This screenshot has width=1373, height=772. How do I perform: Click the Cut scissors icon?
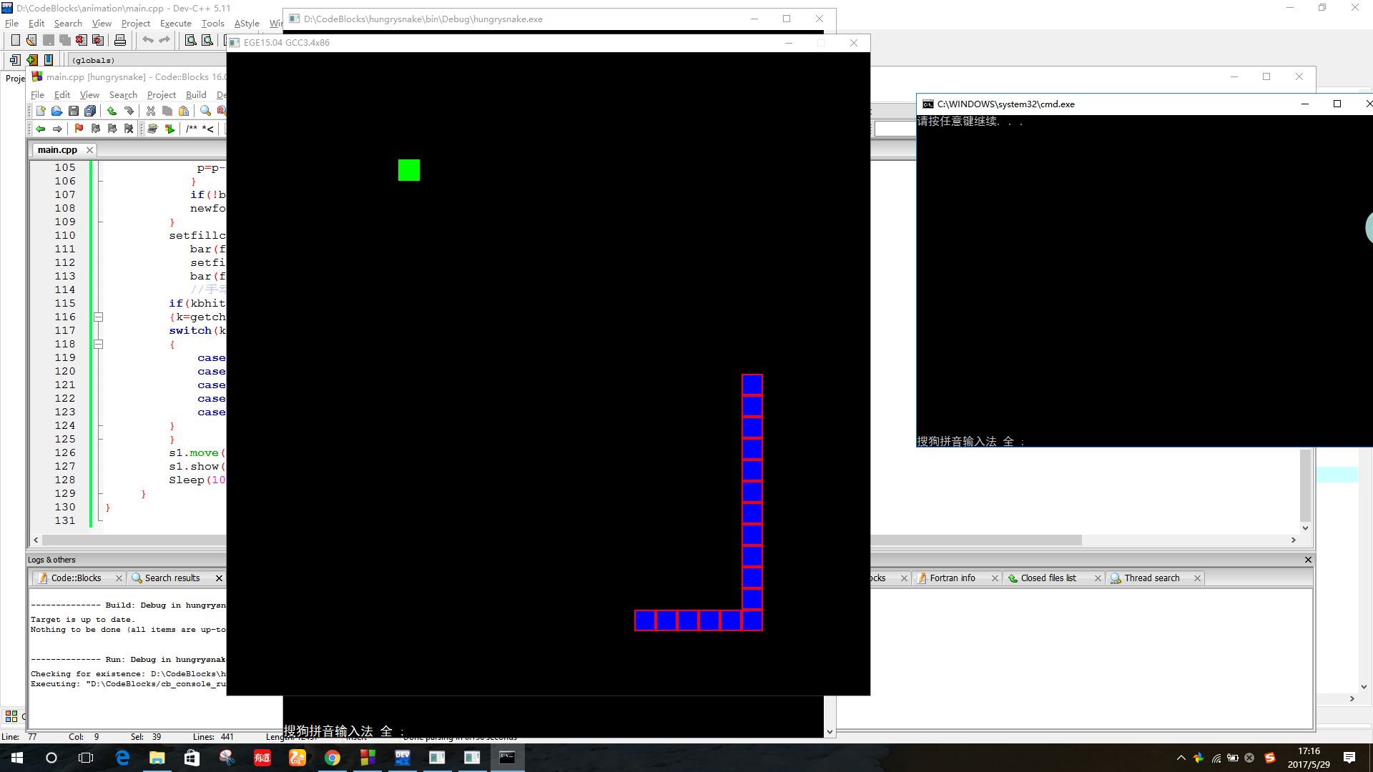(150, 111)
